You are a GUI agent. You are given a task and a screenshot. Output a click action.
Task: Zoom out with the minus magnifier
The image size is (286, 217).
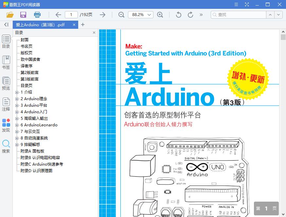[121, 15]
